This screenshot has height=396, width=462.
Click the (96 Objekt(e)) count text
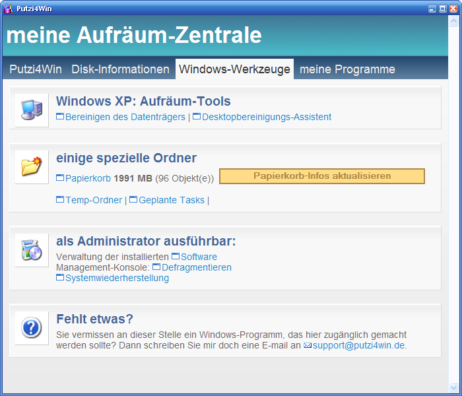(184, 179)
